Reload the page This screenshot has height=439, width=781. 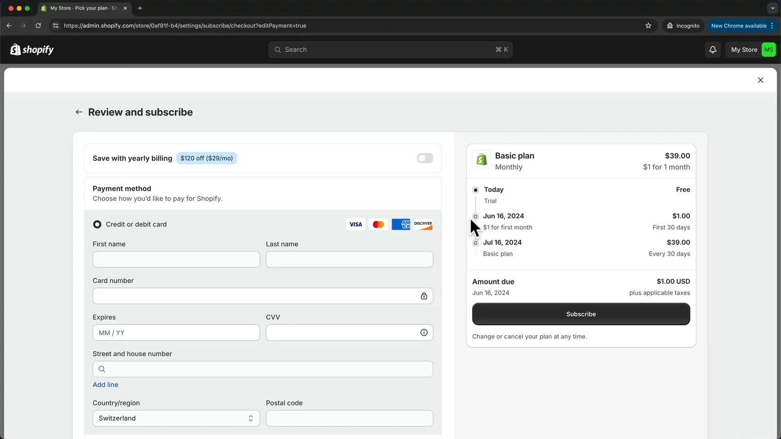pyautogui.click(x=38, y=26)
